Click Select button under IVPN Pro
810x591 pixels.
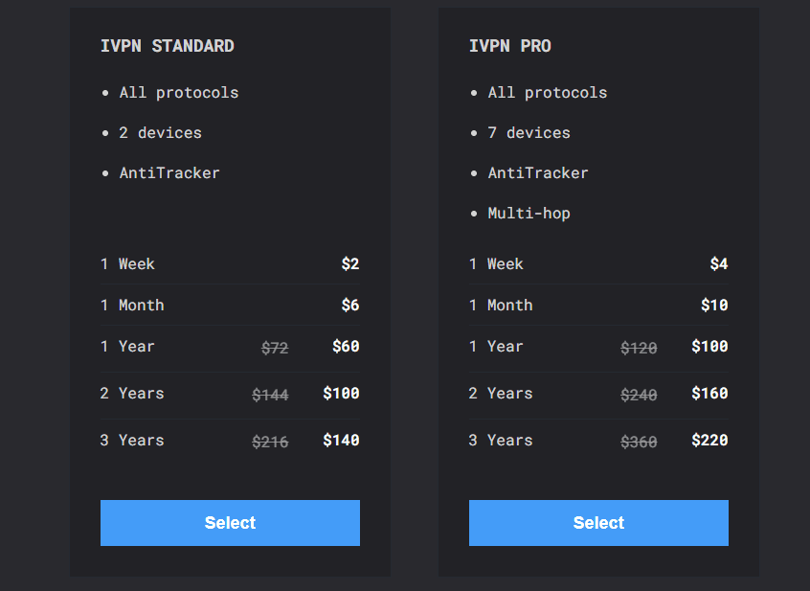pyautogui.click(x=598, y=522)
